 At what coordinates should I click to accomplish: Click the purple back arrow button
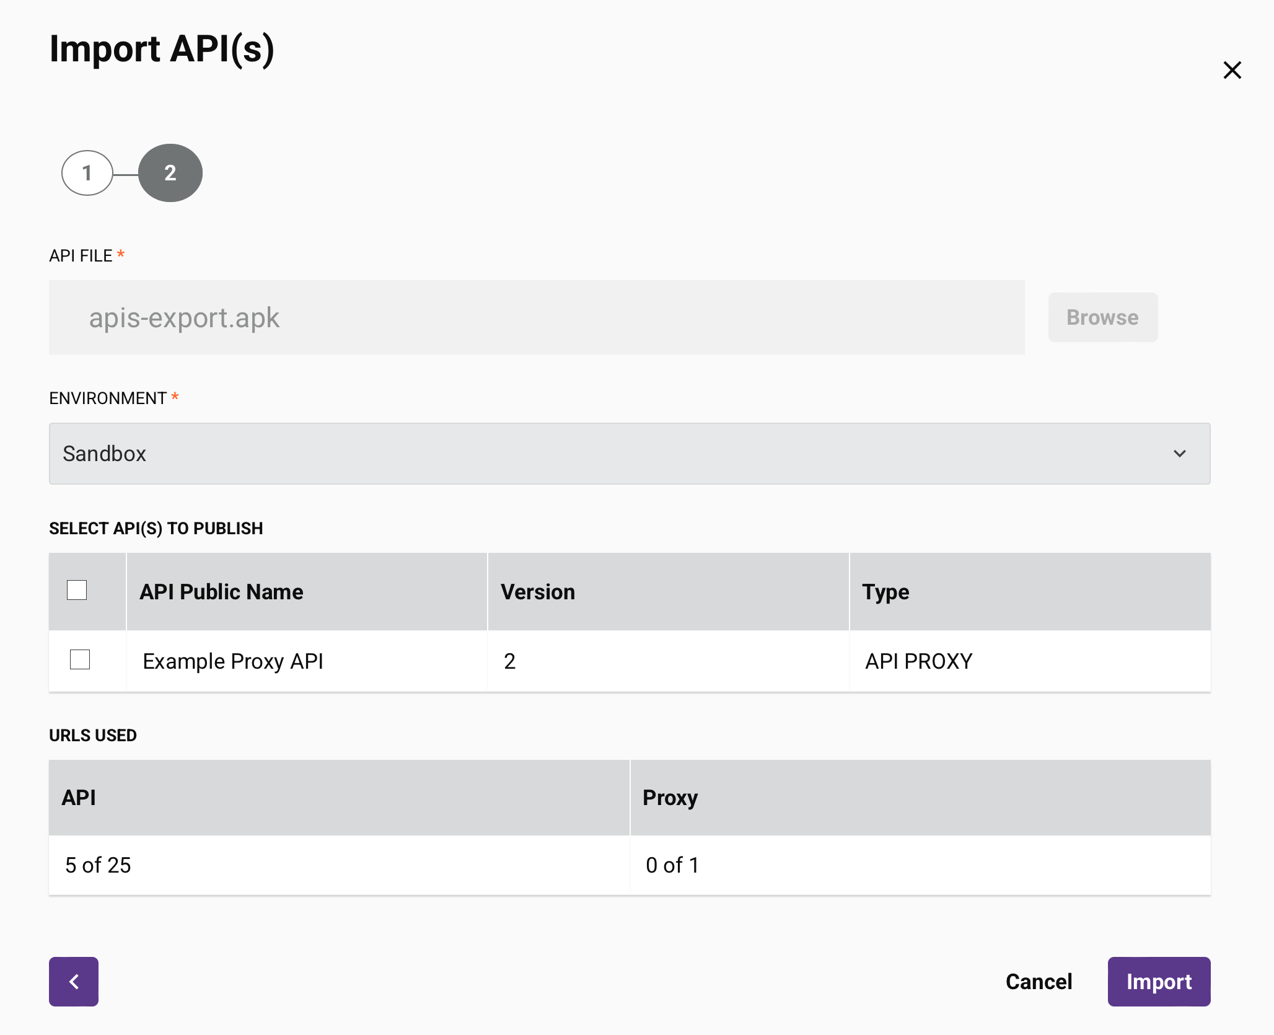pos(73,981)
